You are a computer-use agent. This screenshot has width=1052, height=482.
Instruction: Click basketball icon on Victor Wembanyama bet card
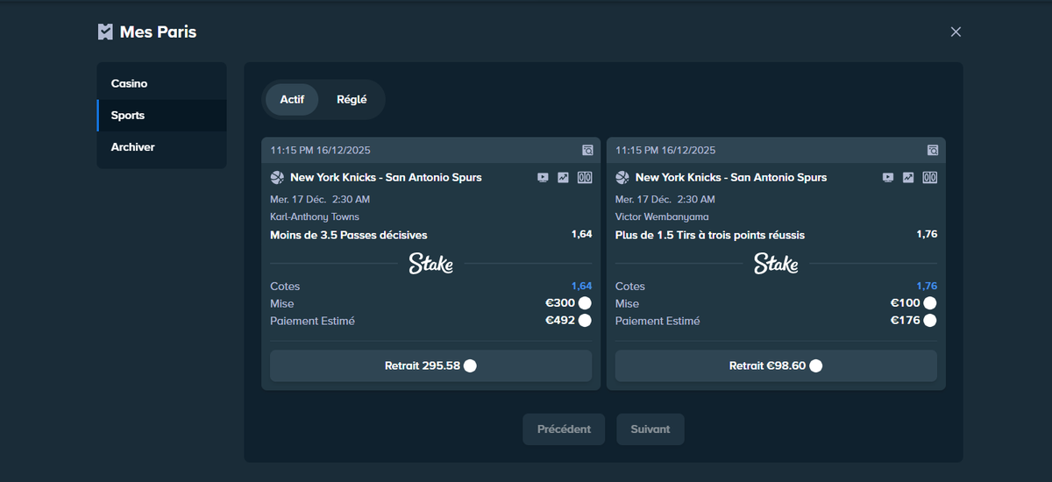point(622,177)
